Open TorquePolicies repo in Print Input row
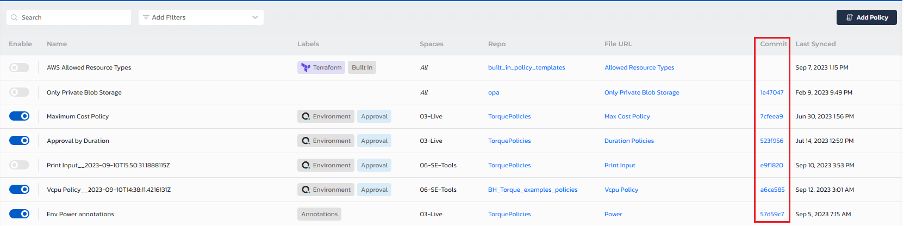The width and height of the screenshot is (904, 226). [509, 165]
